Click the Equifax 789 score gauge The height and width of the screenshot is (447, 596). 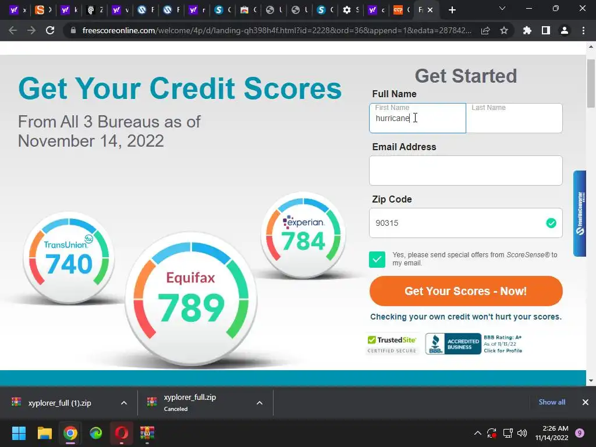click(191, 299)
